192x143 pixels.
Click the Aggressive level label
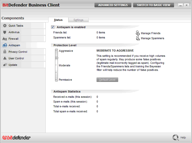(x=66, y=51)
